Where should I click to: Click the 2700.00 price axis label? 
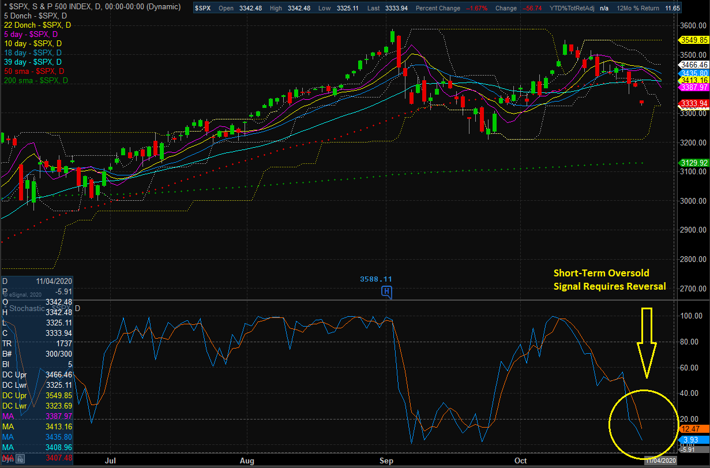[x=694, y=289]
